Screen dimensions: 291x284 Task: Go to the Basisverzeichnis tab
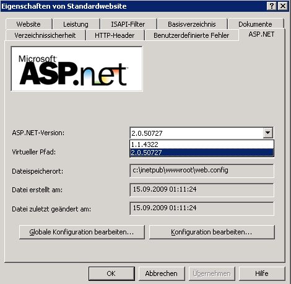click(x=192, y=24)
